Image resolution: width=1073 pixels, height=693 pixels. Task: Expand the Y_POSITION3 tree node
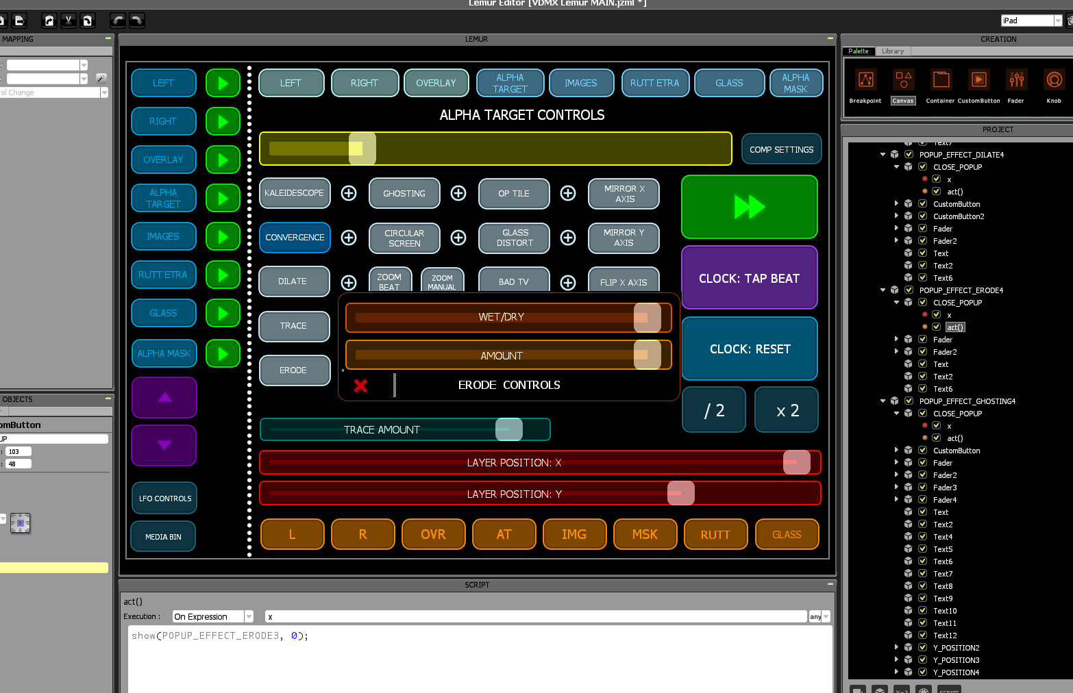(x=896, y=659)
